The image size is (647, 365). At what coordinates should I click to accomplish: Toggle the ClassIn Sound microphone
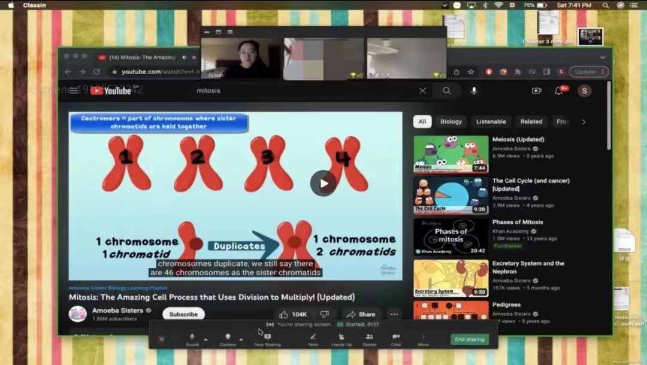(x=192, y=339)
